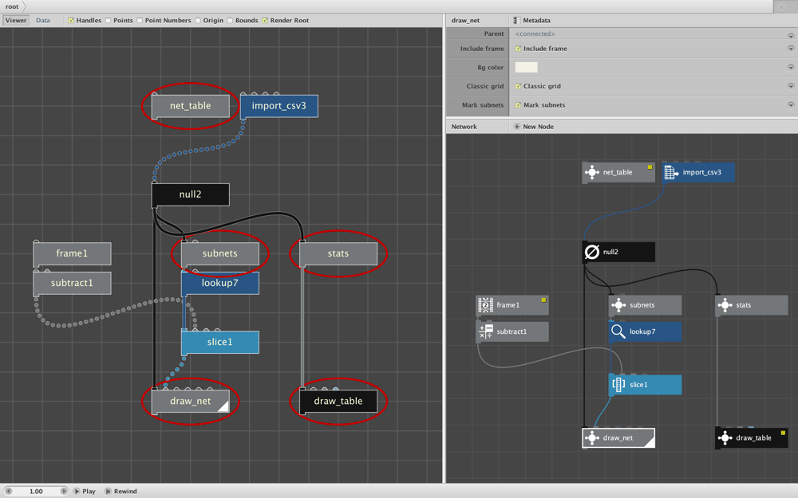Select the import_csv3 table icon in Network pane
798x498 pixels.
point(672,172)
